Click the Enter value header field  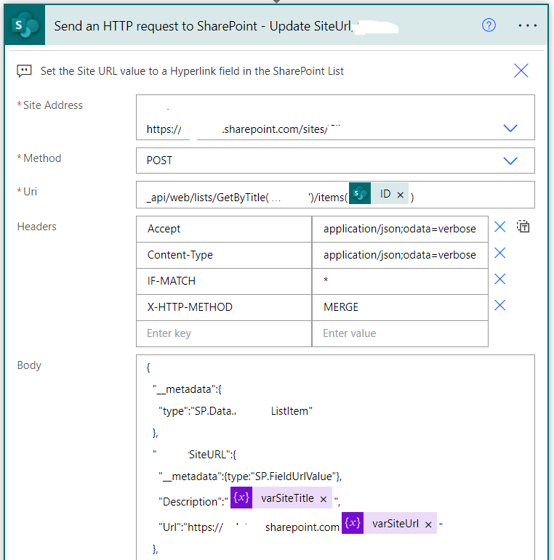point(400,333)
